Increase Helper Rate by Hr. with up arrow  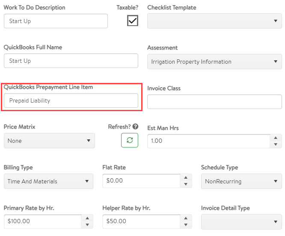pos(186,218)
